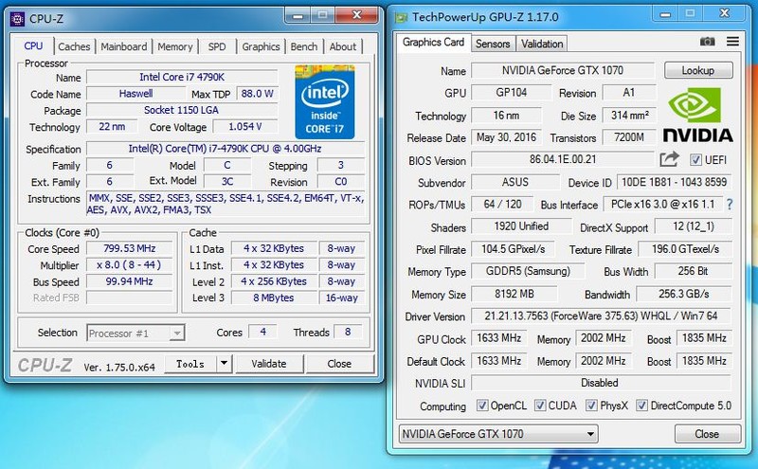Toggle the PhysX checkbox

[591, 406]
